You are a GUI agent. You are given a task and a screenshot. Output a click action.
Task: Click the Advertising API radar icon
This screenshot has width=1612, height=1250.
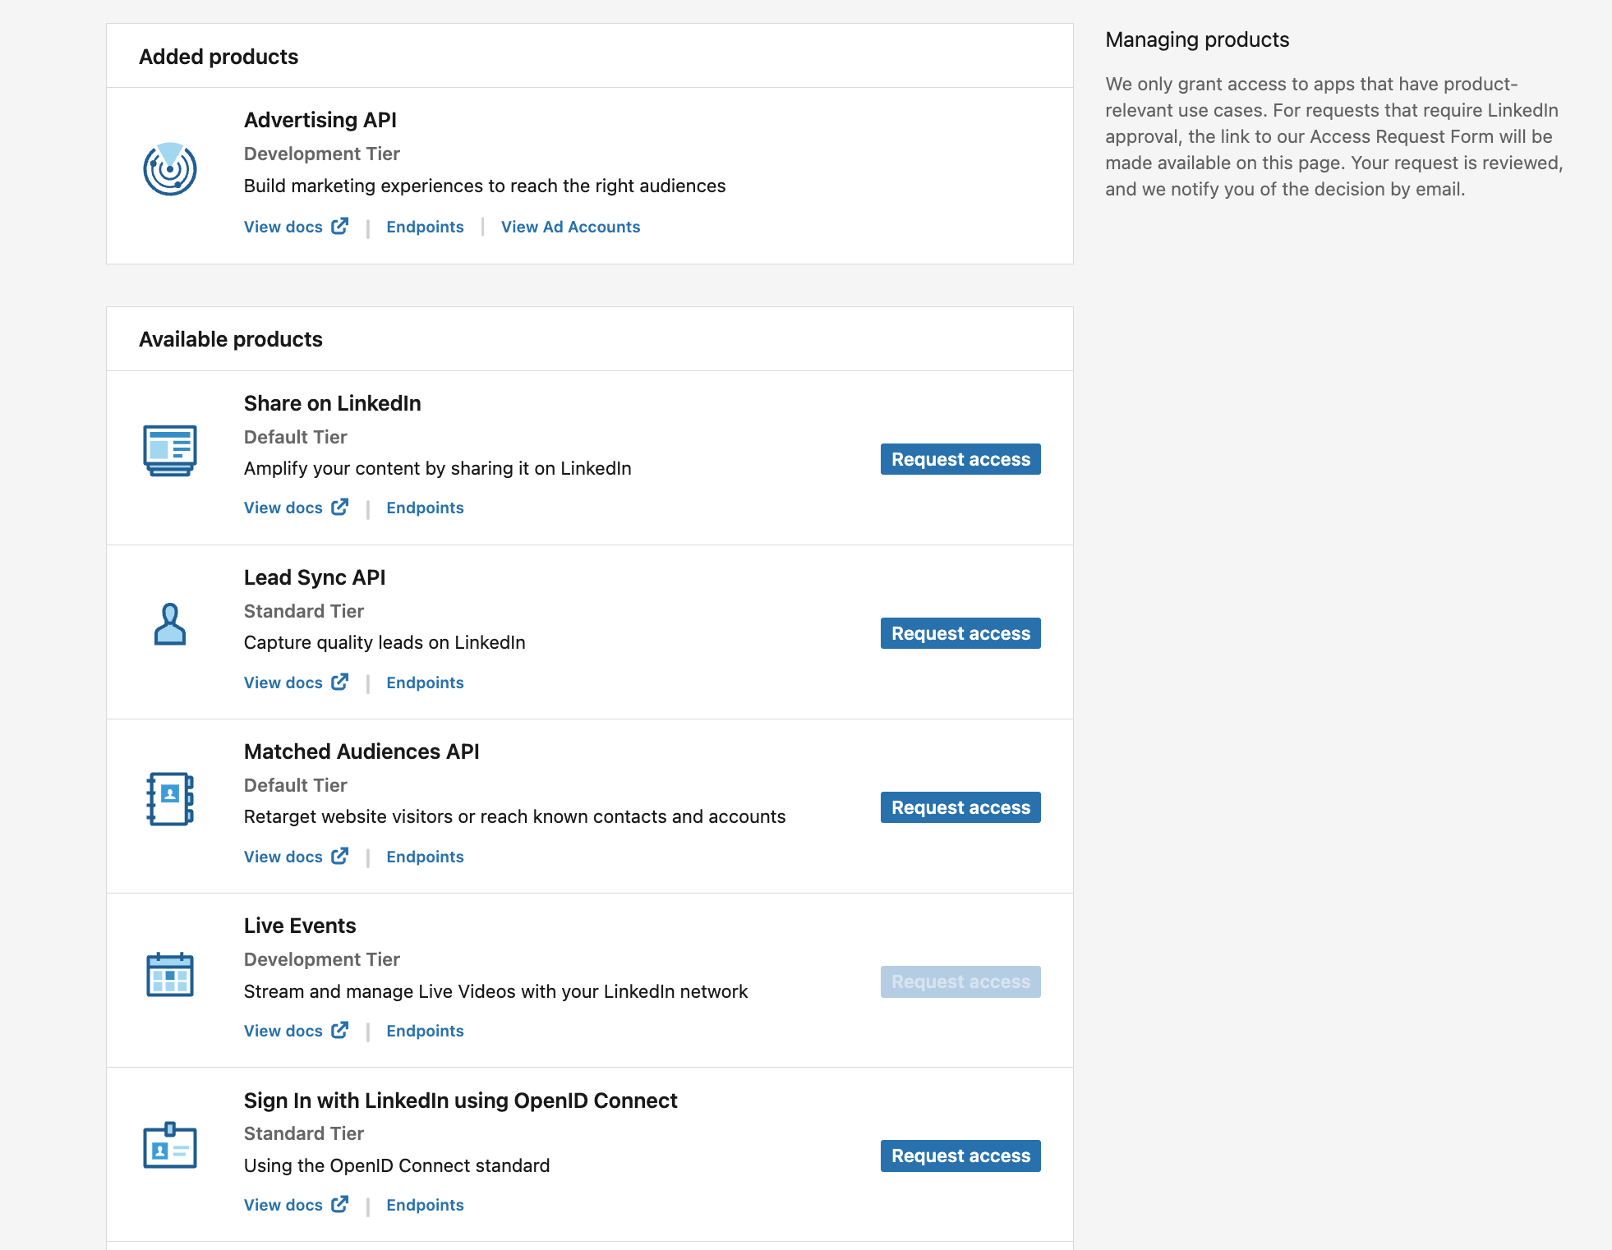click(170, 169)
